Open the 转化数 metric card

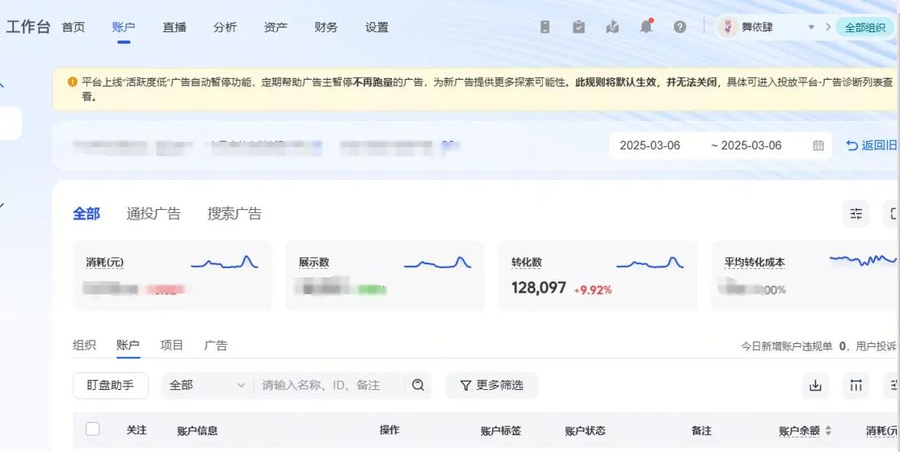[598, 276]
